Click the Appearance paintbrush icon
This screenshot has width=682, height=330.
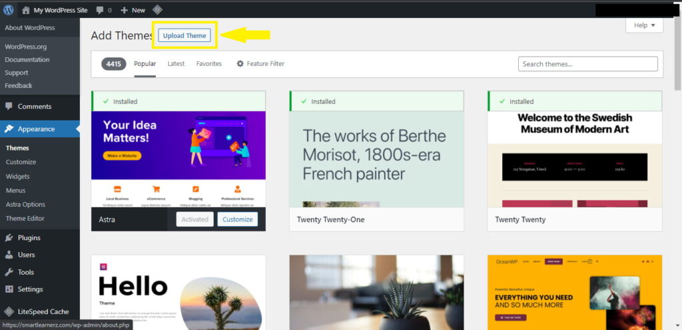9,129
